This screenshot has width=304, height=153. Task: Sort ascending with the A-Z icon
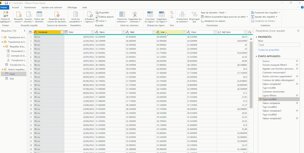pos(172,12)
